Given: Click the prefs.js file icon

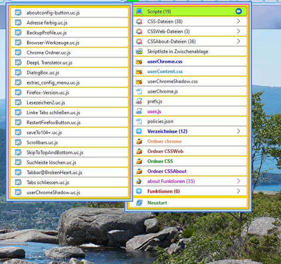Looking at the screenshot, I should click(139, 101).
